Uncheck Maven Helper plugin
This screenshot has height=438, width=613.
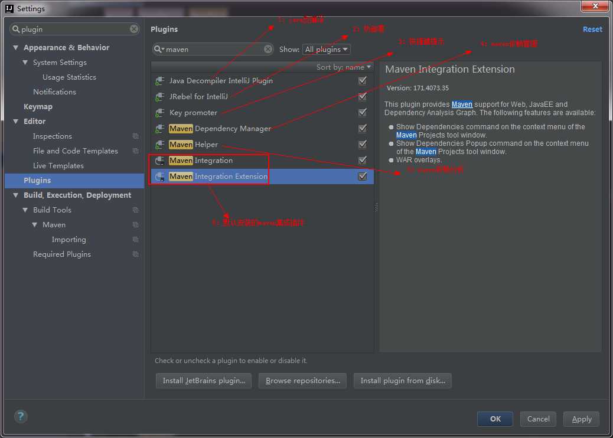(x=363, y=144)
